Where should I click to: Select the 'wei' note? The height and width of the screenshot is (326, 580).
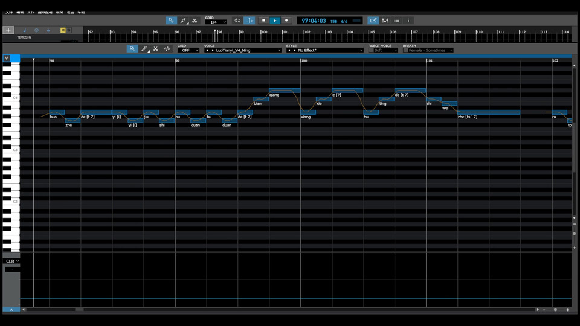tap(449, 103)
